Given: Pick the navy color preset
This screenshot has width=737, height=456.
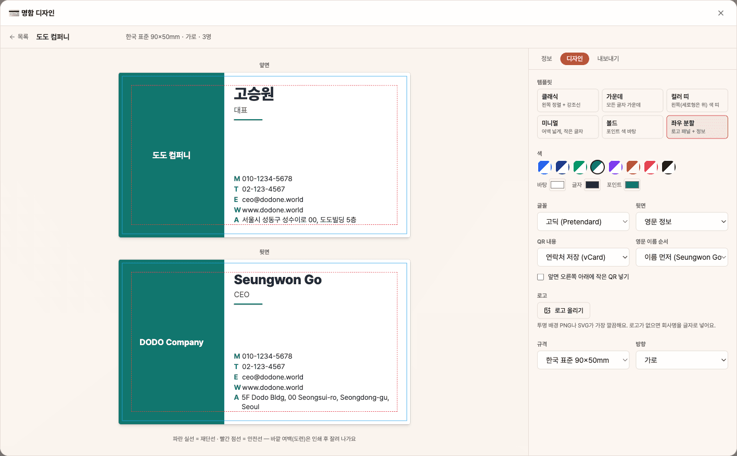Looking at the screenshot, I should tap(562, 167).
